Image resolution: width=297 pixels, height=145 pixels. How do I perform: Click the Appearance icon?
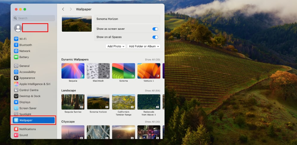tap(16, 78)
